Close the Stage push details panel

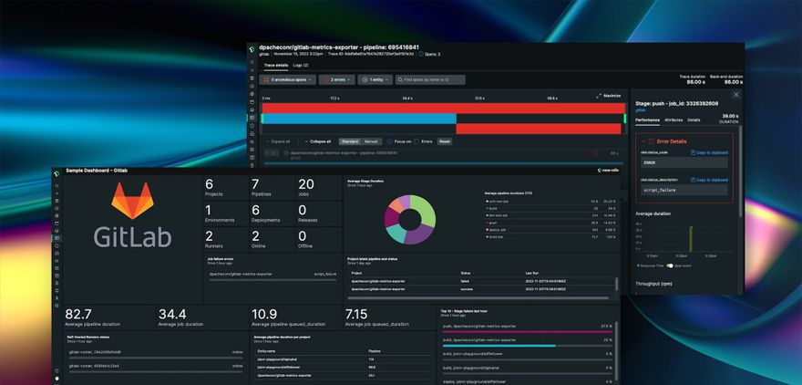[x=736, y=94]
